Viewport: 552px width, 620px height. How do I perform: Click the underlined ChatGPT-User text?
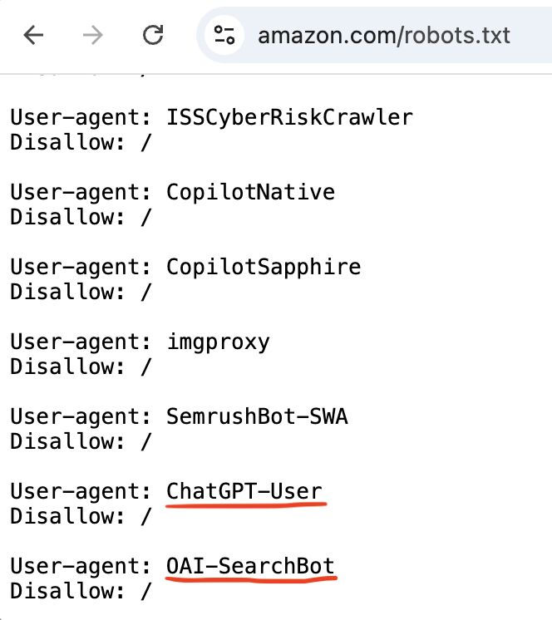pyautogui.click(x=244, y=491)
